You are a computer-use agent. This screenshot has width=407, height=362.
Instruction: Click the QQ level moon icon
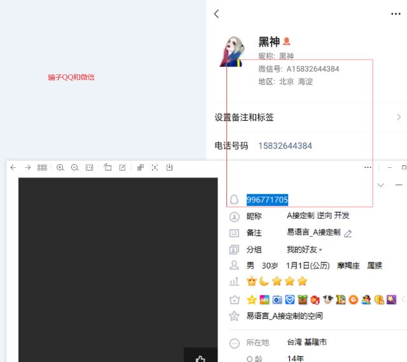coord(264,281)
